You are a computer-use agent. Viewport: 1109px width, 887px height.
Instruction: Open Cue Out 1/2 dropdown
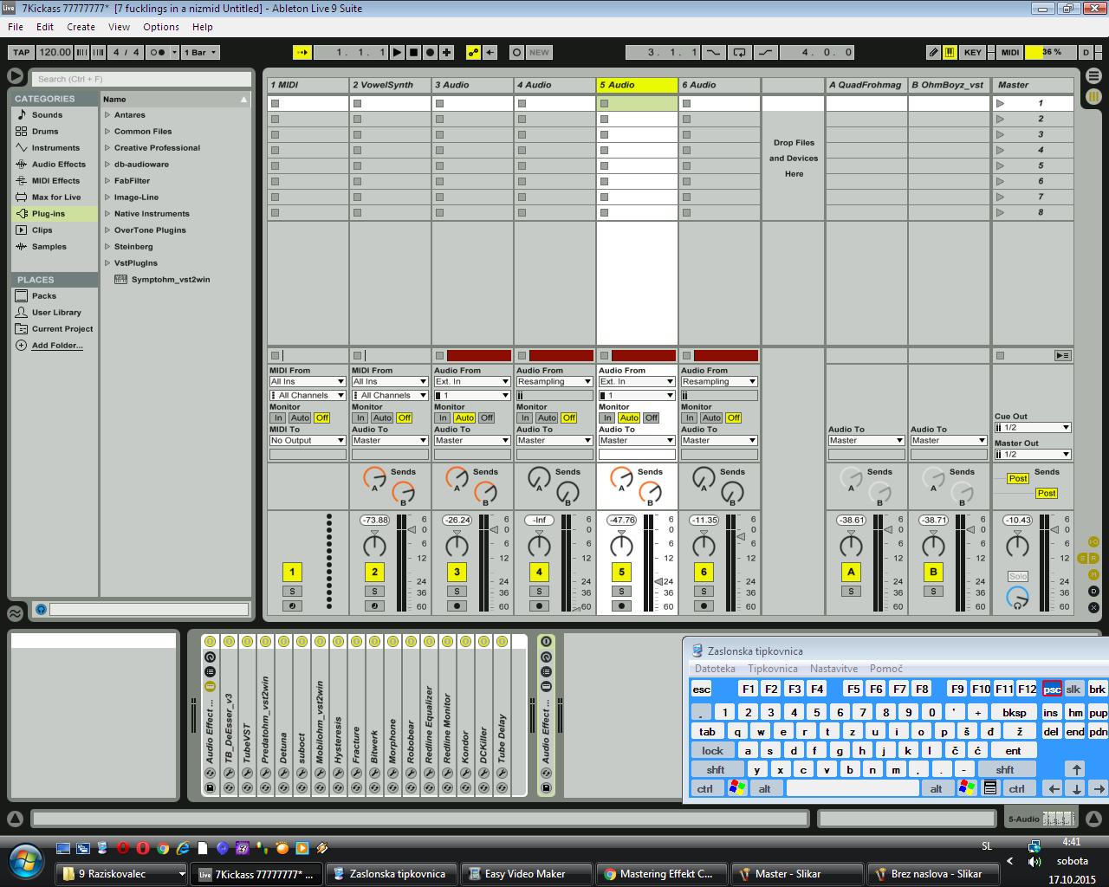tap(1033, 427)
